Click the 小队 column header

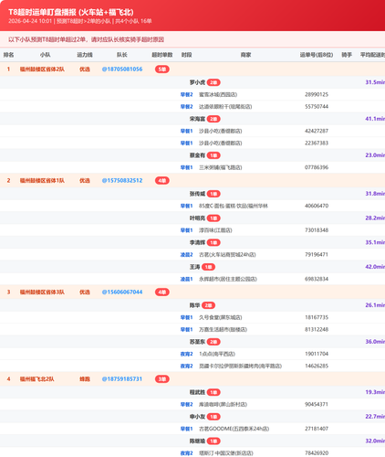(x=45, y=55)
